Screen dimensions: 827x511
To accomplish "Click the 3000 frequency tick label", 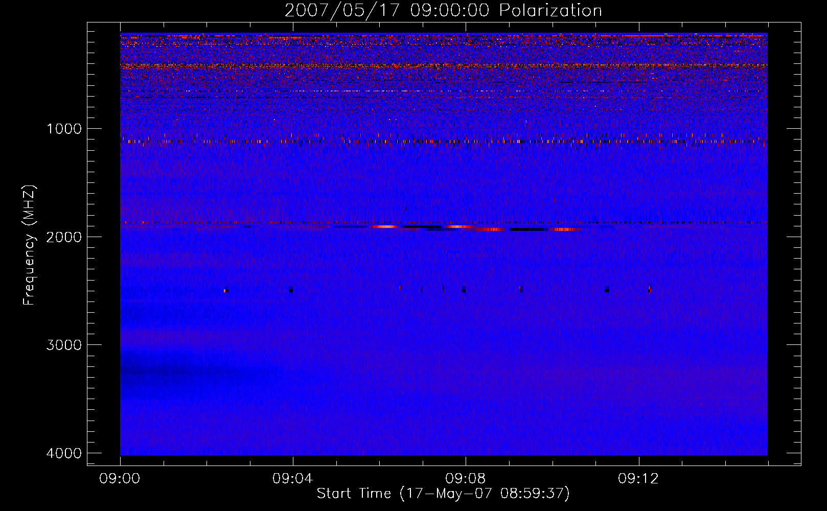I will coord(64,345).
